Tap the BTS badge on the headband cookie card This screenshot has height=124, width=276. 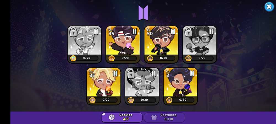[x=134, y=31]
